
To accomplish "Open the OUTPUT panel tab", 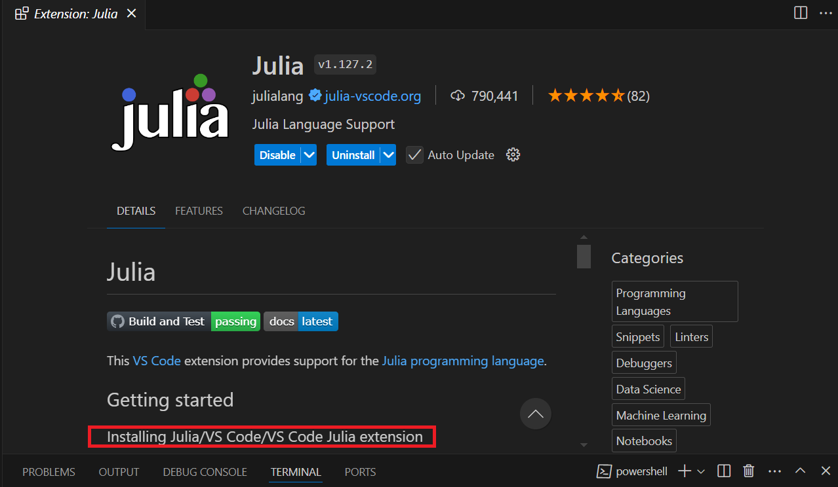I will pos(119,472).
